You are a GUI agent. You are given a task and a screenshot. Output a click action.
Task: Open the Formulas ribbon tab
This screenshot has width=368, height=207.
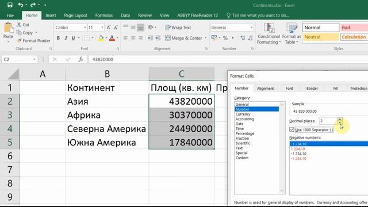[104, 16]
